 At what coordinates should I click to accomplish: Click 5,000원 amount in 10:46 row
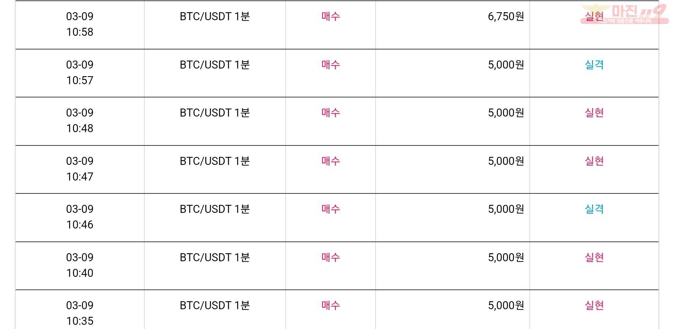(506, 209)
